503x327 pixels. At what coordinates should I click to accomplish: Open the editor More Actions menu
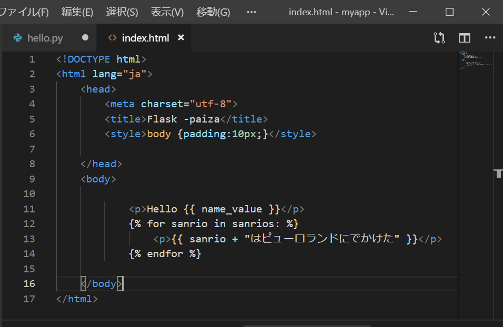click(x=490, y=37)
